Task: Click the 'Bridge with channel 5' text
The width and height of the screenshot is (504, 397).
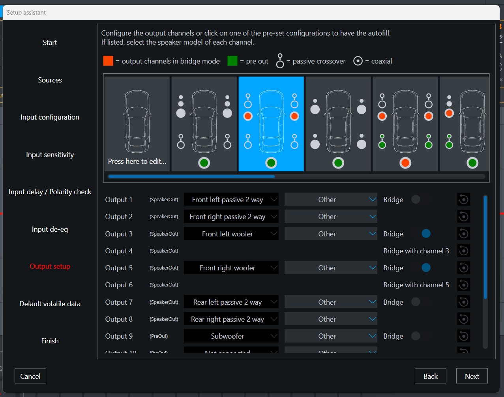Action: coord(416,285)
